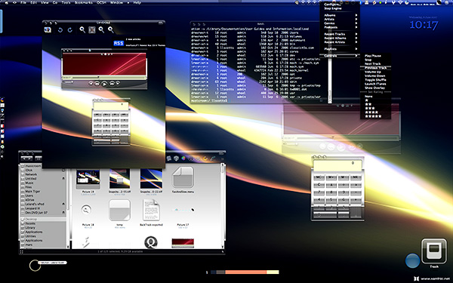Viewport: 453px width, 283px height.
Task: Set rating to None in submenu
Action: tap(375, 97)
